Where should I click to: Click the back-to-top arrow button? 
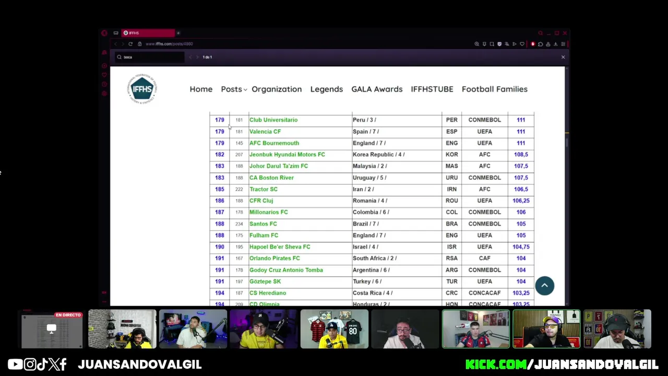(x=544, y=285)
